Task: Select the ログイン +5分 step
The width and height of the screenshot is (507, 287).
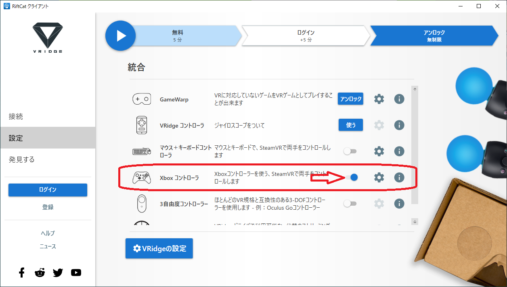Action: [306, 36]
